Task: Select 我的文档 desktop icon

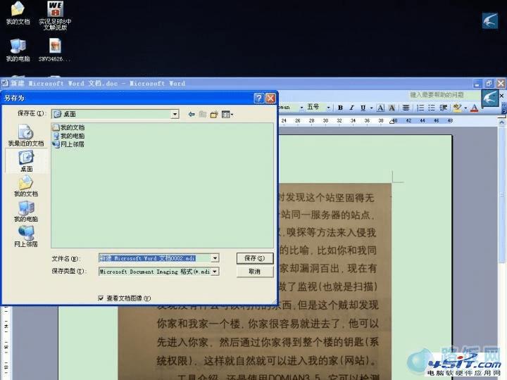Action: 18,13
